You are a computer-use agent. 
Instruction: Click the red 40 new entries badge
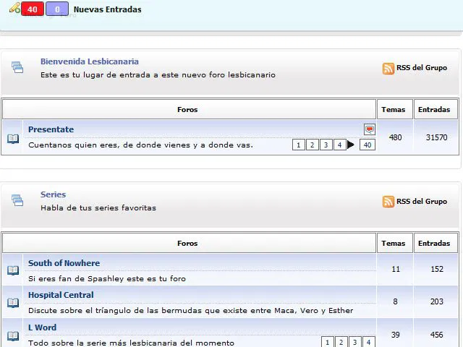click(33, 9)
